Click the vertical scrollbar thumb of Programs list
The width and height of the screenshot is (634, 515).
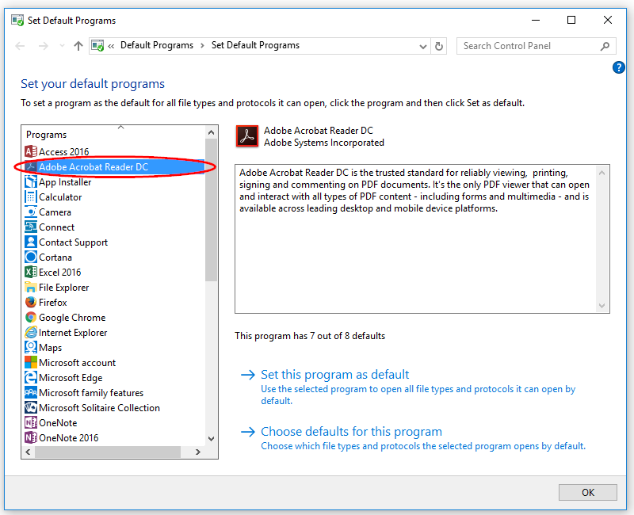(211, 210)
